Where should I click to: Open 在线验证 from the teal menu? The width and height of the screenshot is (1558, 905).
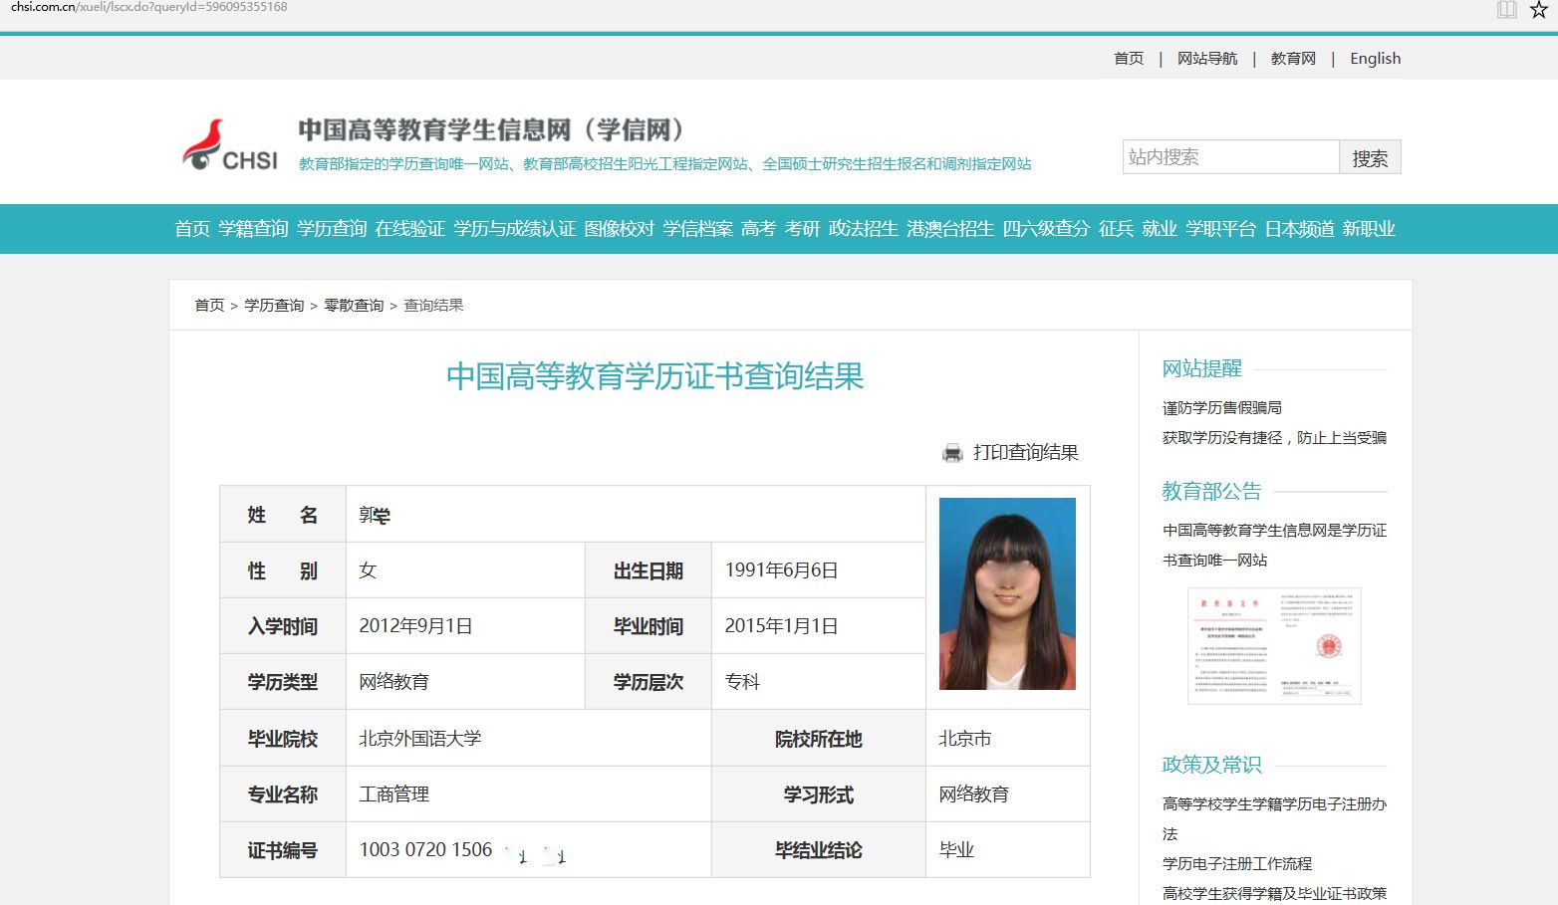click(x=410, y=228)
